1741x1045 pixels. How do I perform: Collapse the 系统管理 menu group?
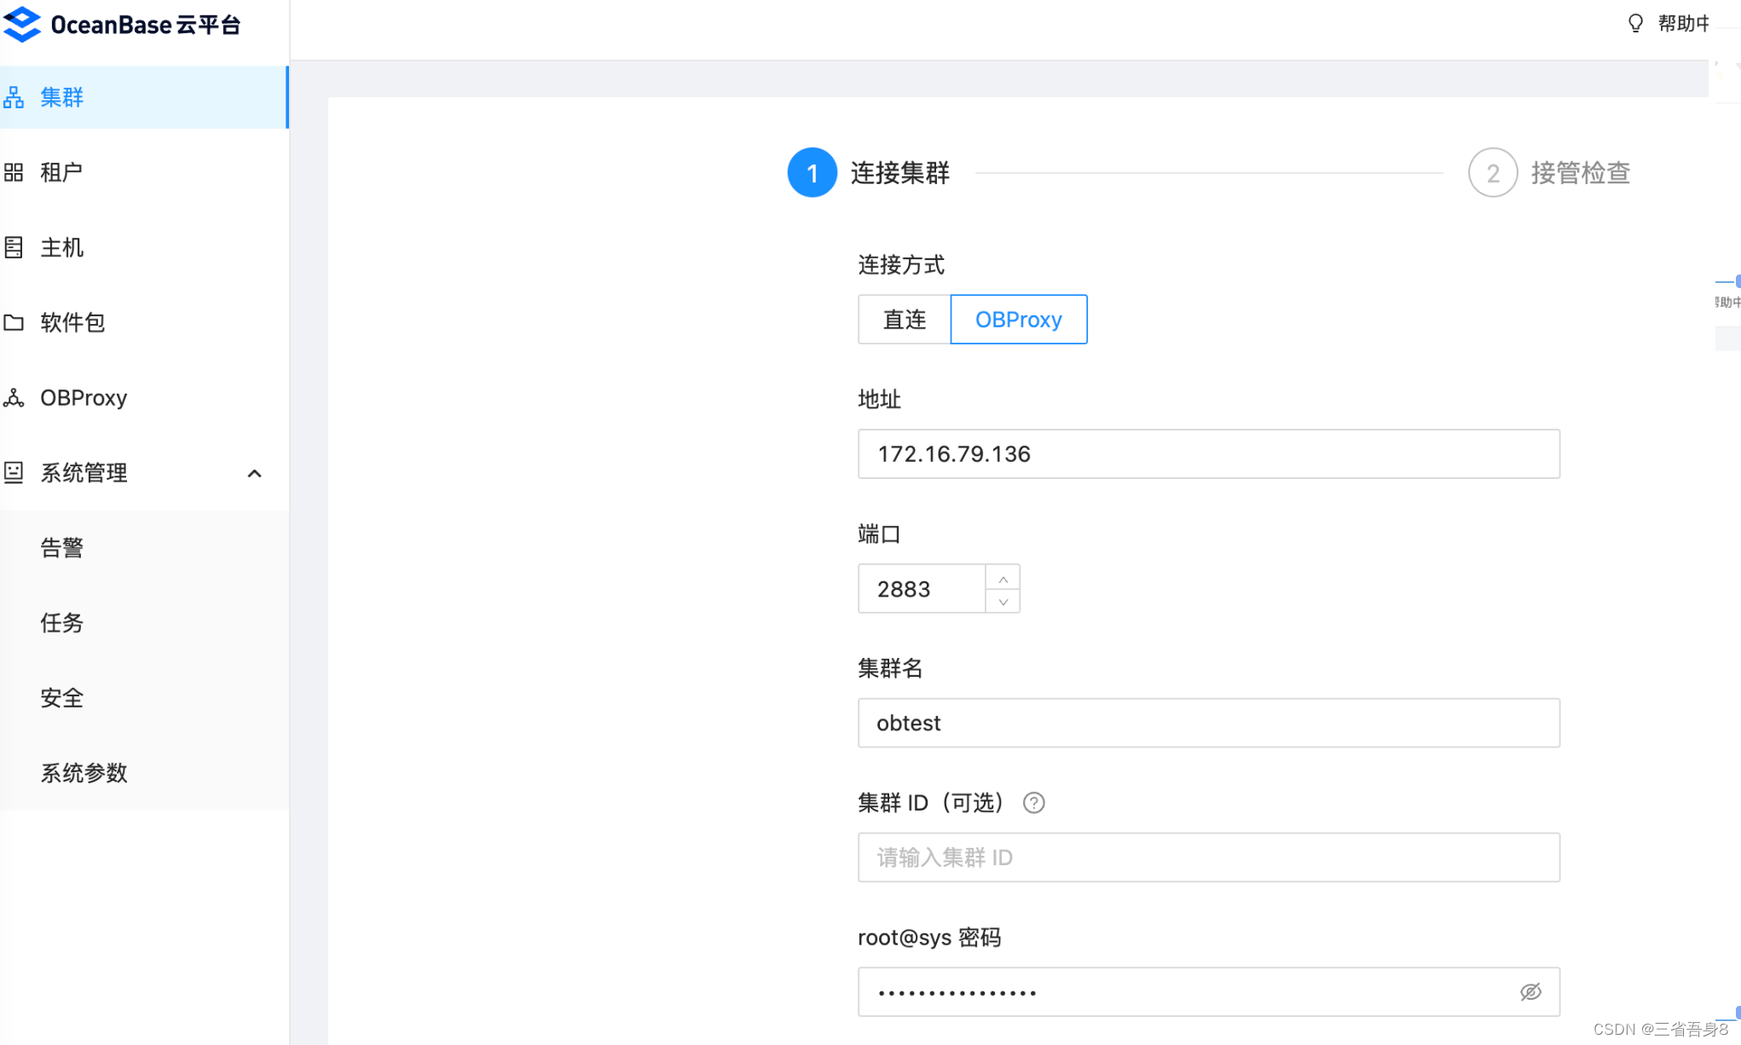click(x=254, y=473)
